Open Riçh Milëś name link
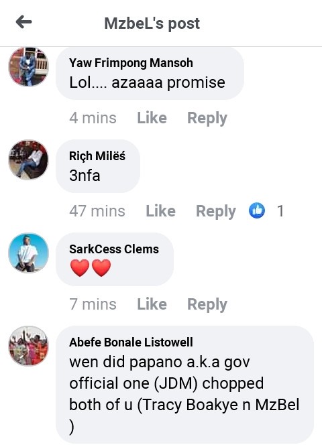The image size is (322, 445). pos(97,155)
